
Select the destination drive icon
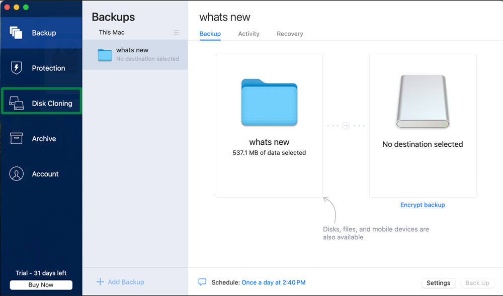coord(423,103)
